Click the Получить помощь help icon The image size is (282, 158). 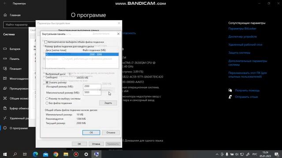tap(230, 90)
